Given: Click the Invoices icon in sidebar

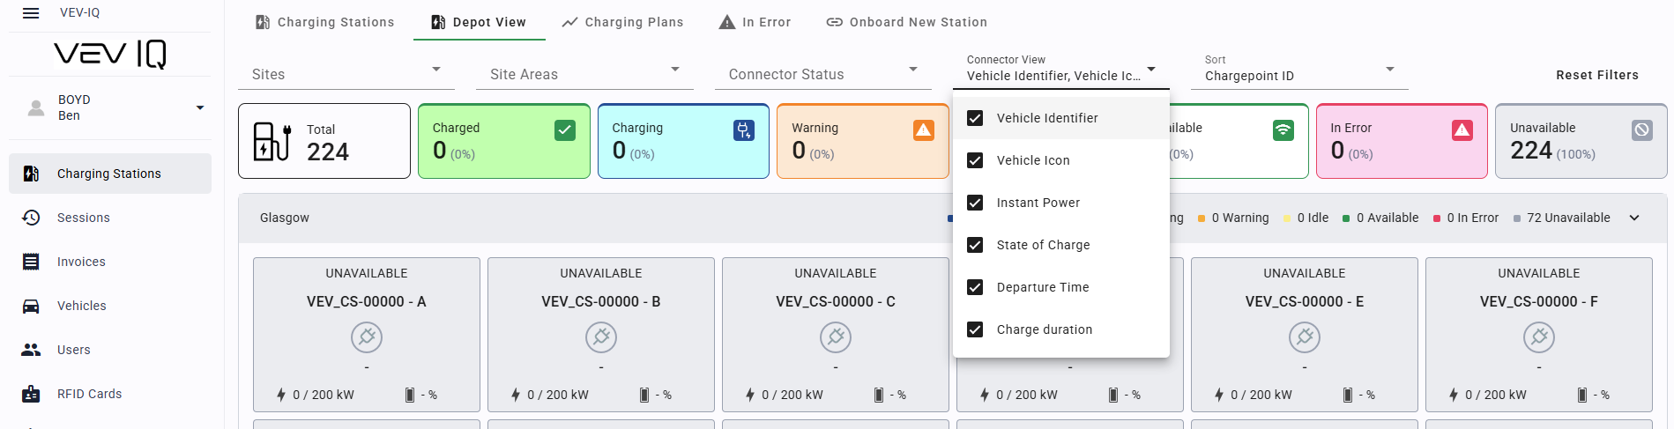Looking at the screenshot, I should point(31,262).
